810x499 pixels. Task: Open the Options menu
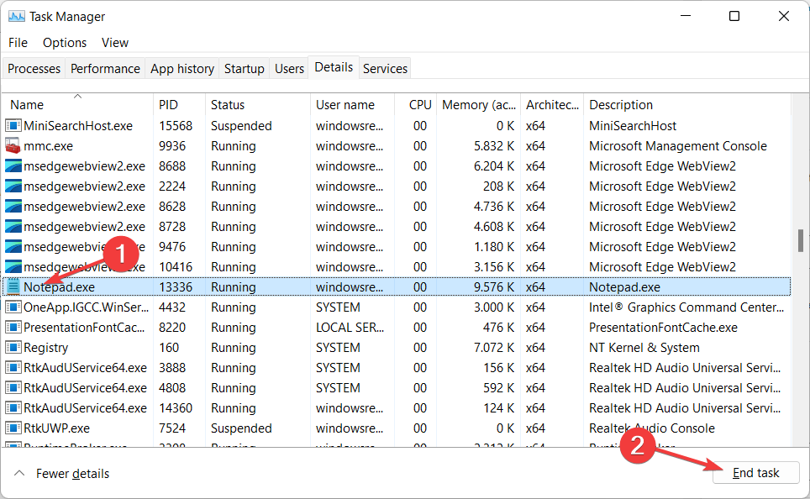coord(65,43)
